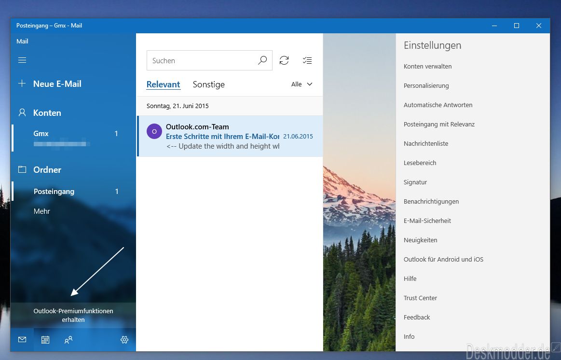Close the Mail window
Image resolution: width=561 pixels, height=360 pixels.
(x=539, y=26)
